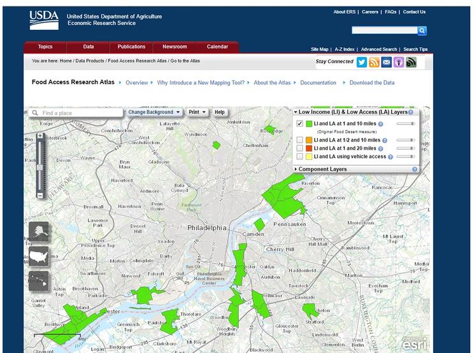Enable LI and LA at 1/2 and 10 miles layer
Screen dimensions: 474x353
[299, 140]
